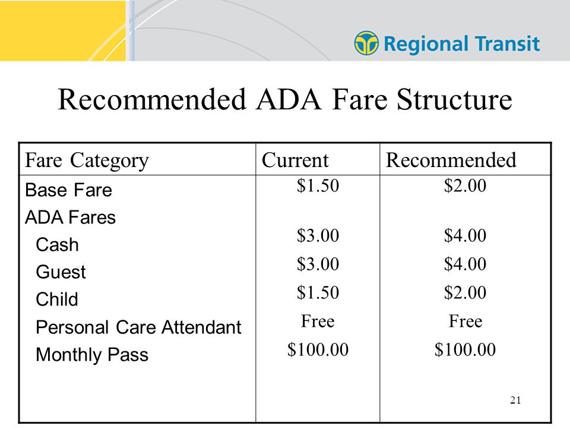Click the Current column header

tap(295, 160)
